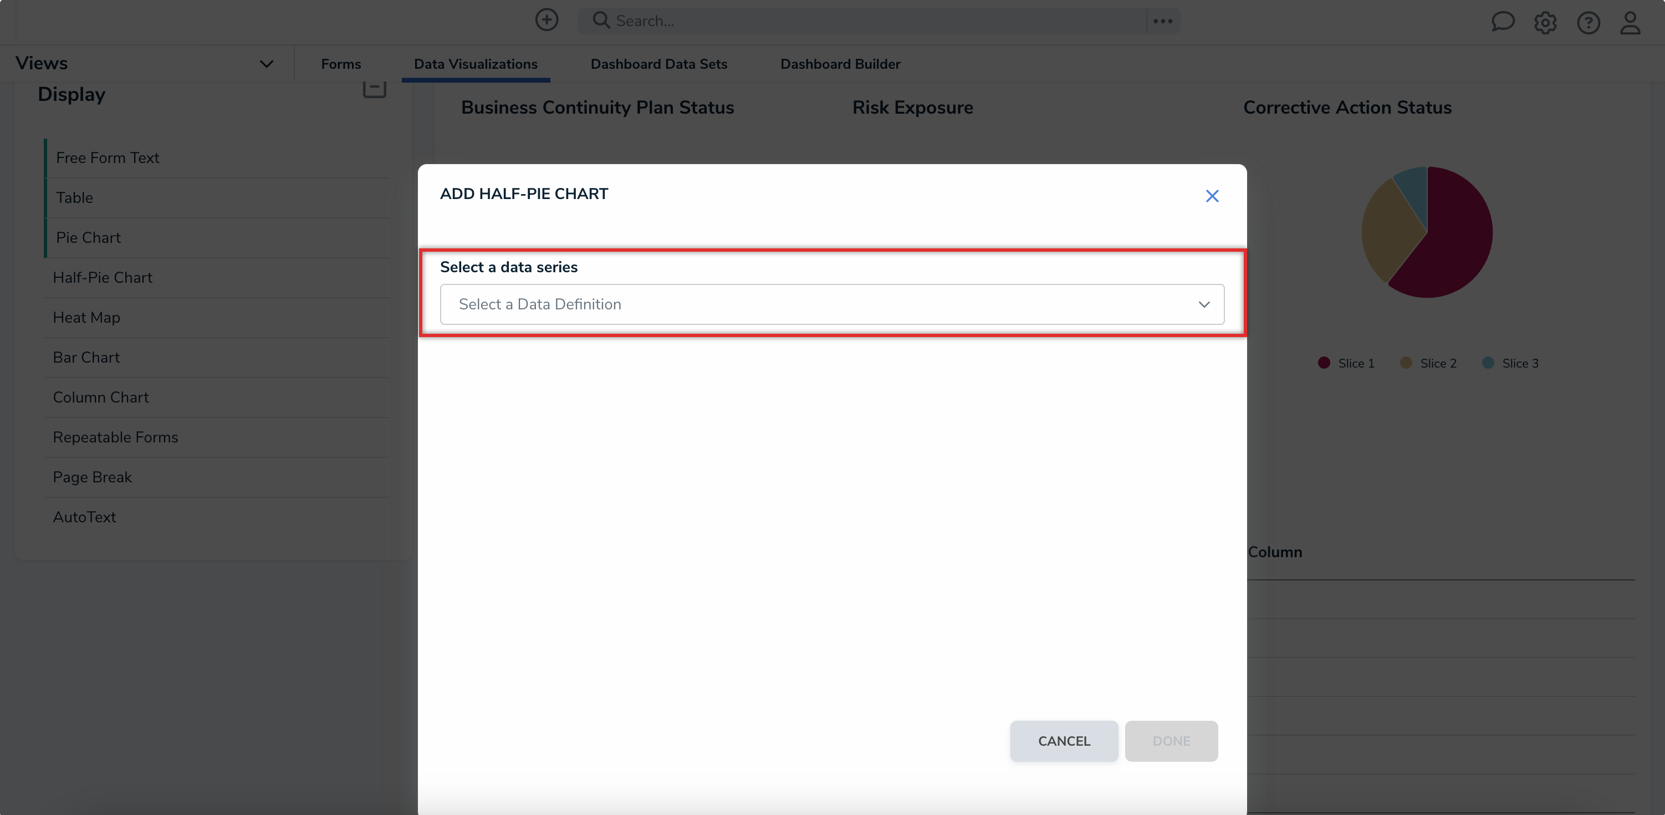Toggle Slice 1 in the pie legend
The image size is (1665, 815).
[1345, 363]
